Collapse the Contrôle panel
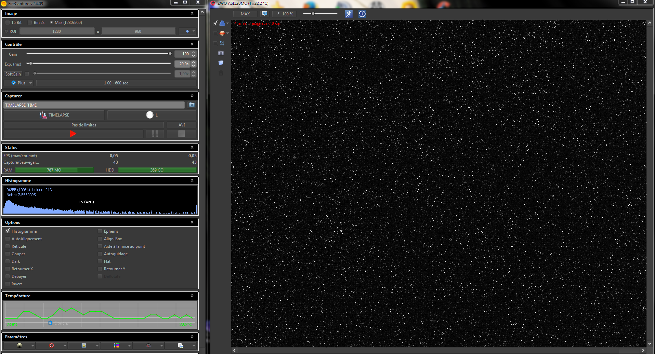Viewport: 655px width, 354px height. click(192, 44)
